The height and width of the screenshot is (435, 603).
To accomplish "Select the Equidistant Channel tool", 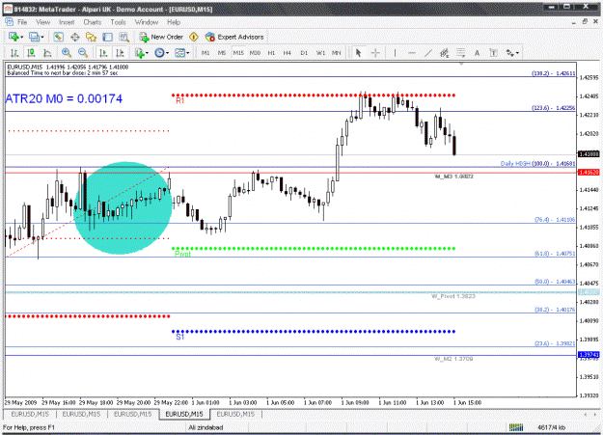I will click(444, 53).
